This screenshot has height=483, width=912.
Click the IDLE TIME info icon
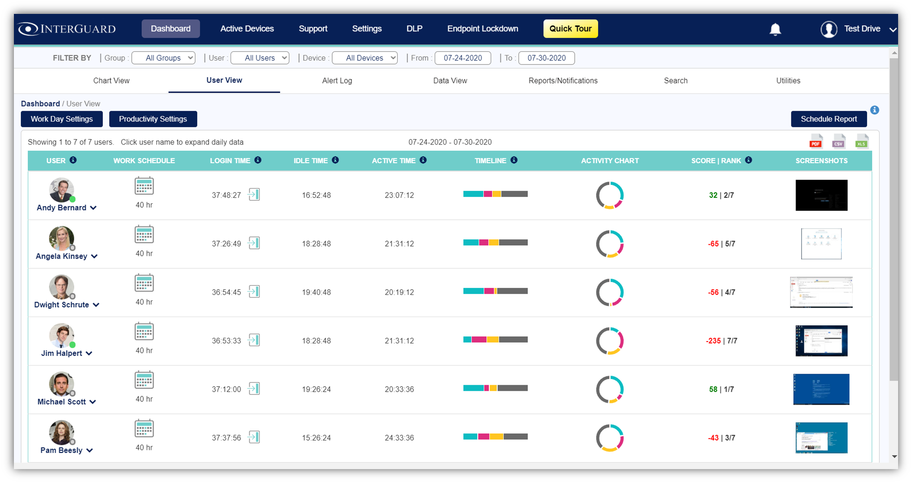tap(335, 160)
